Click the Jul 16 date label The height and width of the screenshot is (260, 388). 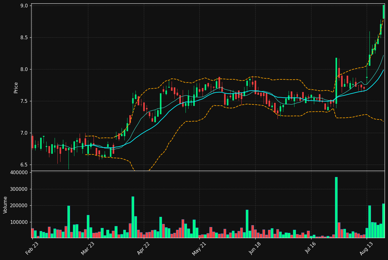311,248
